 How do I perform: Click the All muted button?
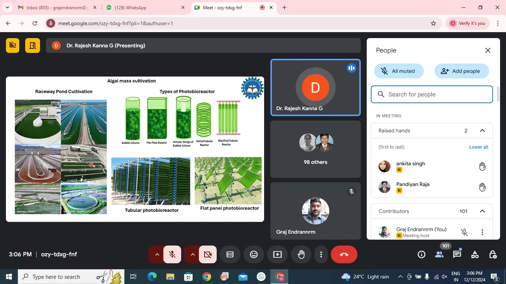(399, 71)
